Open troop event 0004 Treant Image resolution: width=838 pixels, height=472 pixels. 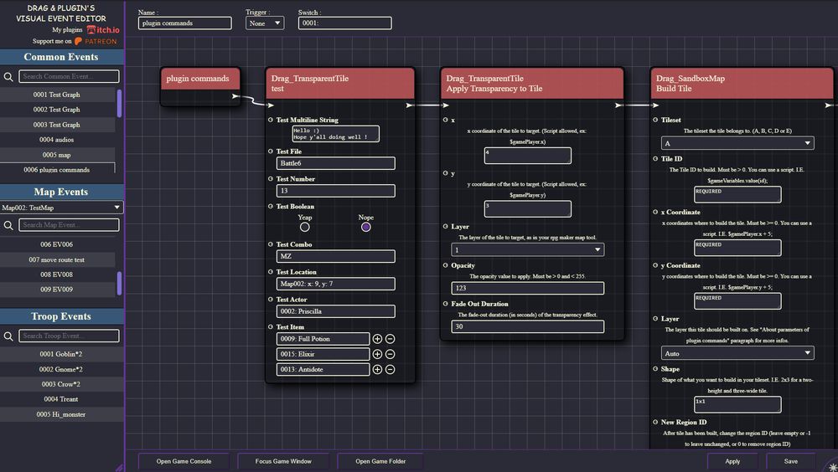[x=61, y=399]
